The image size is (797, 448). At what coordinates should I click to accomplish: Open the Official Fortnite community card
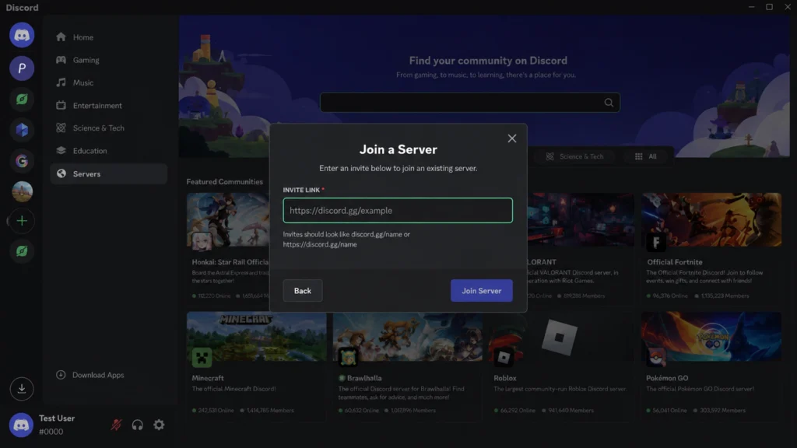[711, 248]
